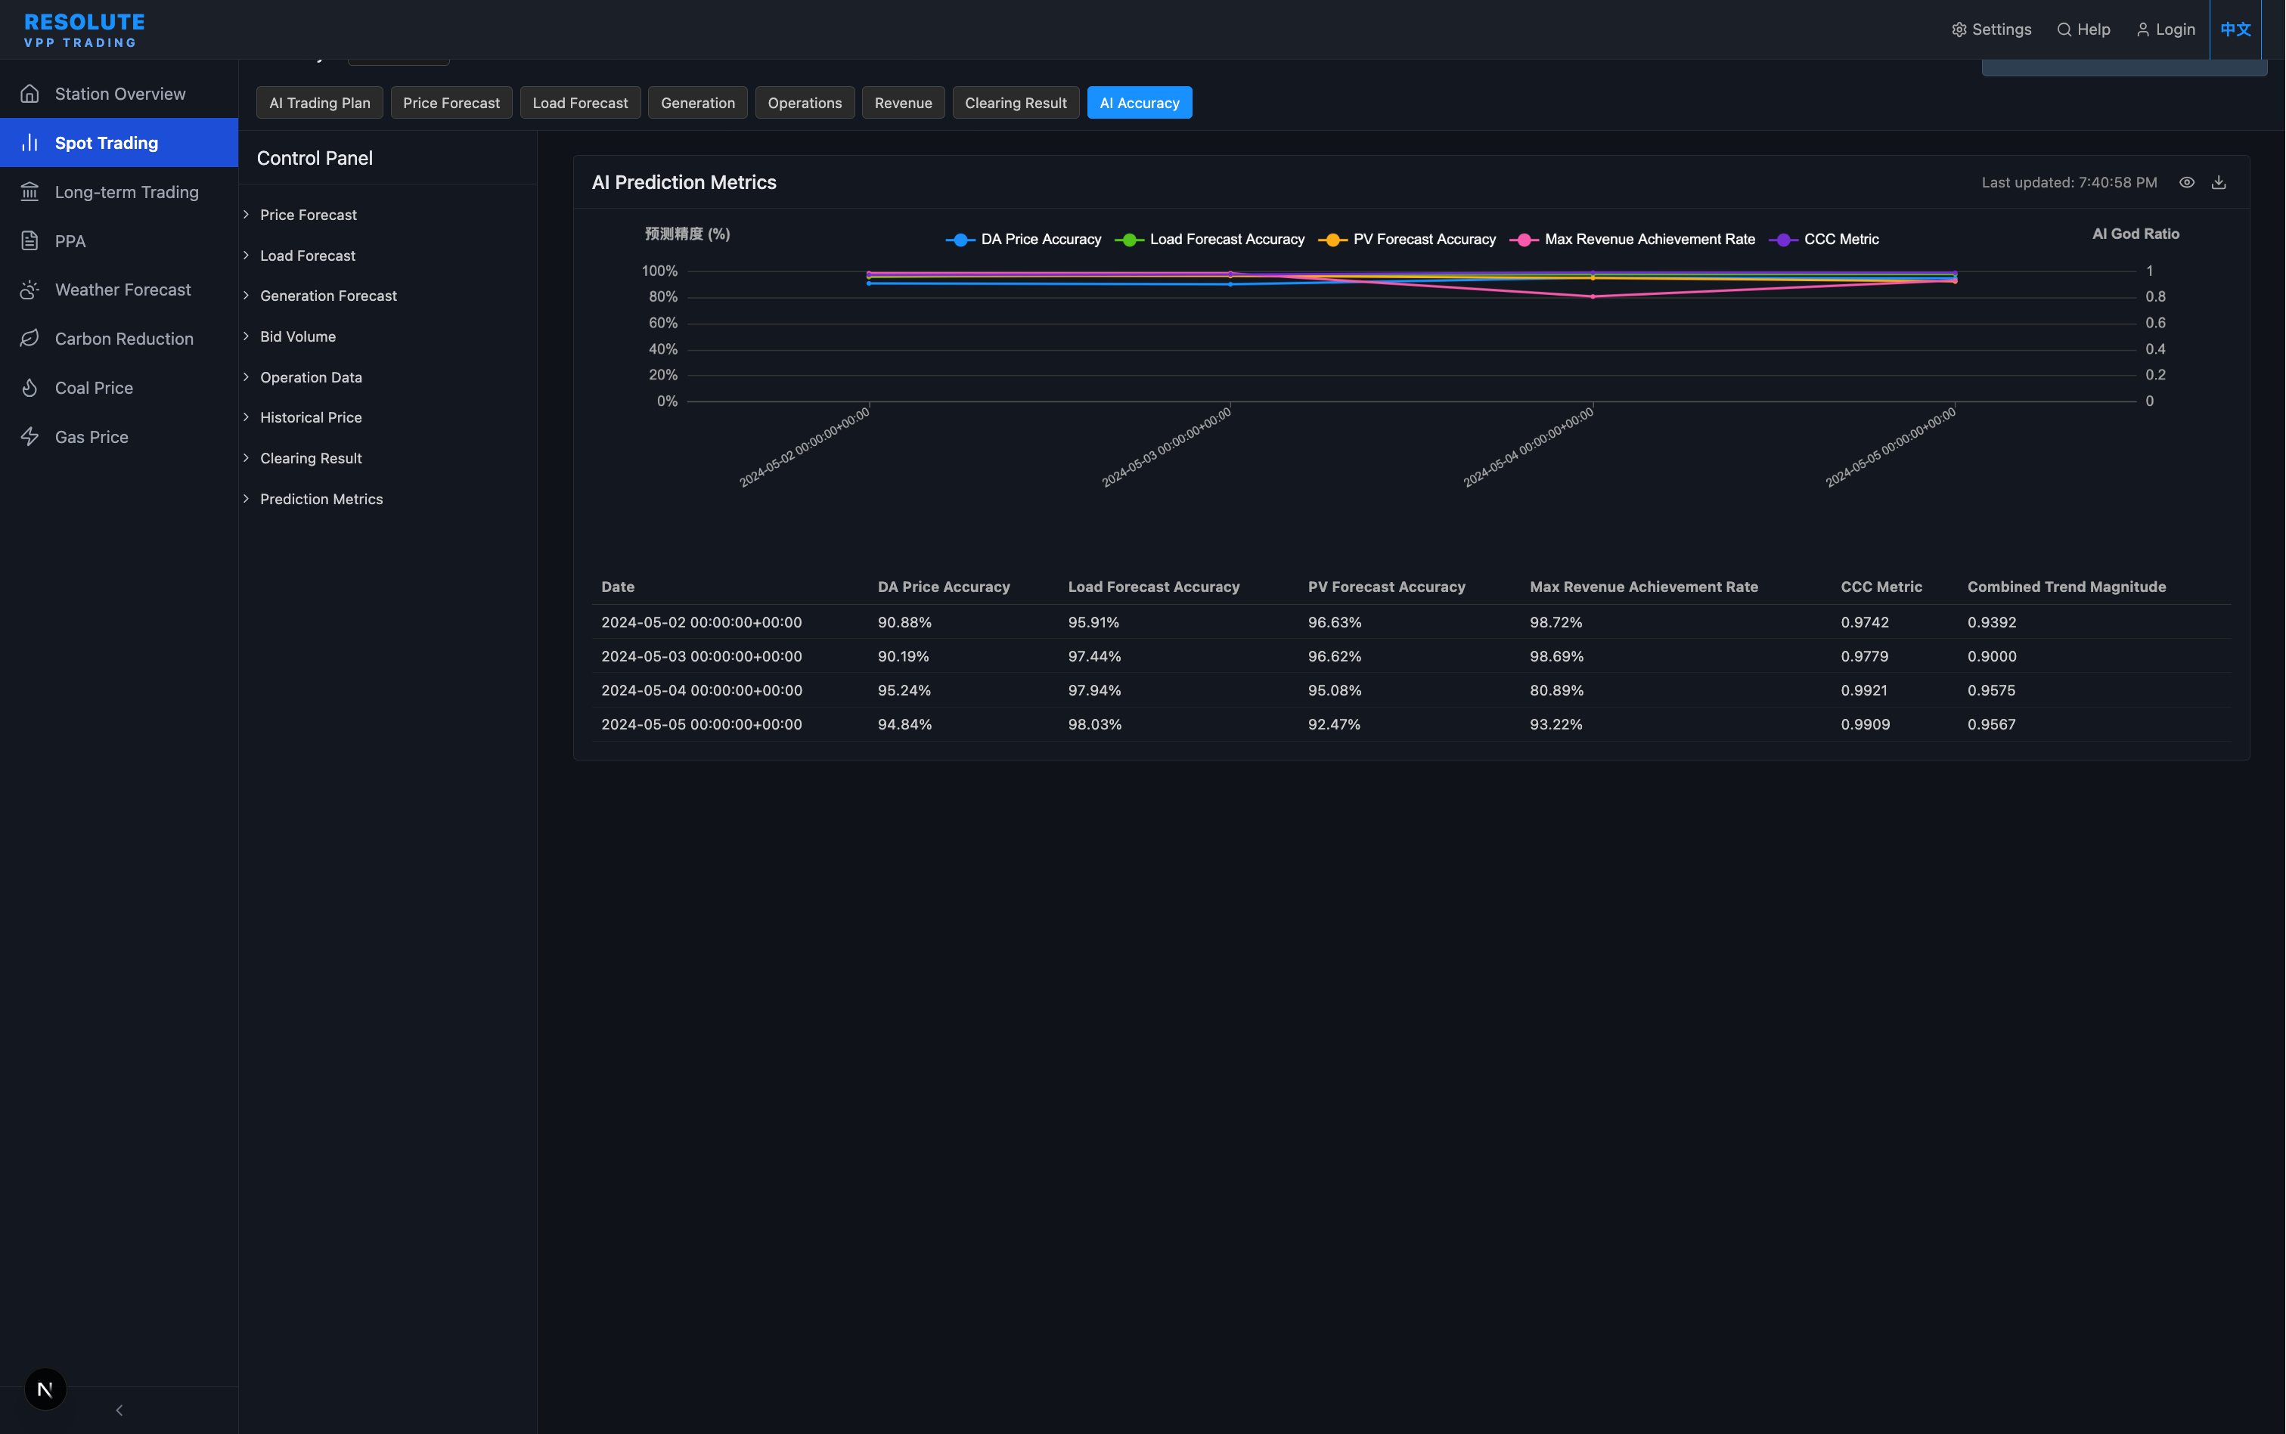Select the Operations tab
The height and width of the screenshot is (1434, 2286).
tap(805, 103)
